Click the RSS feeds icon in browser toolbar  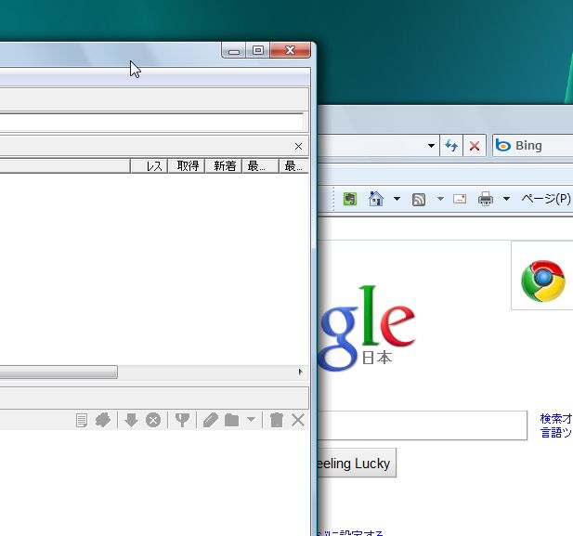419,200
